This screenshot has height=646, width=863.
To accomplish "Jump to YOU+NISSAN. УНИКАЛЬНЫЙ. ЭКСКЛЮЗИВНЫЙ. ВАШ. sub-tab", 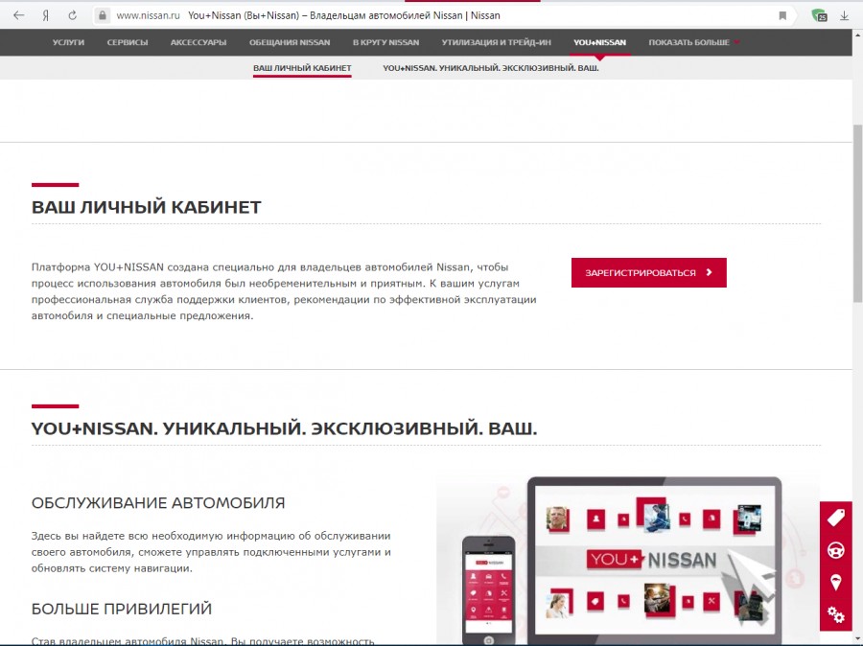I will (x=490, y=68).
